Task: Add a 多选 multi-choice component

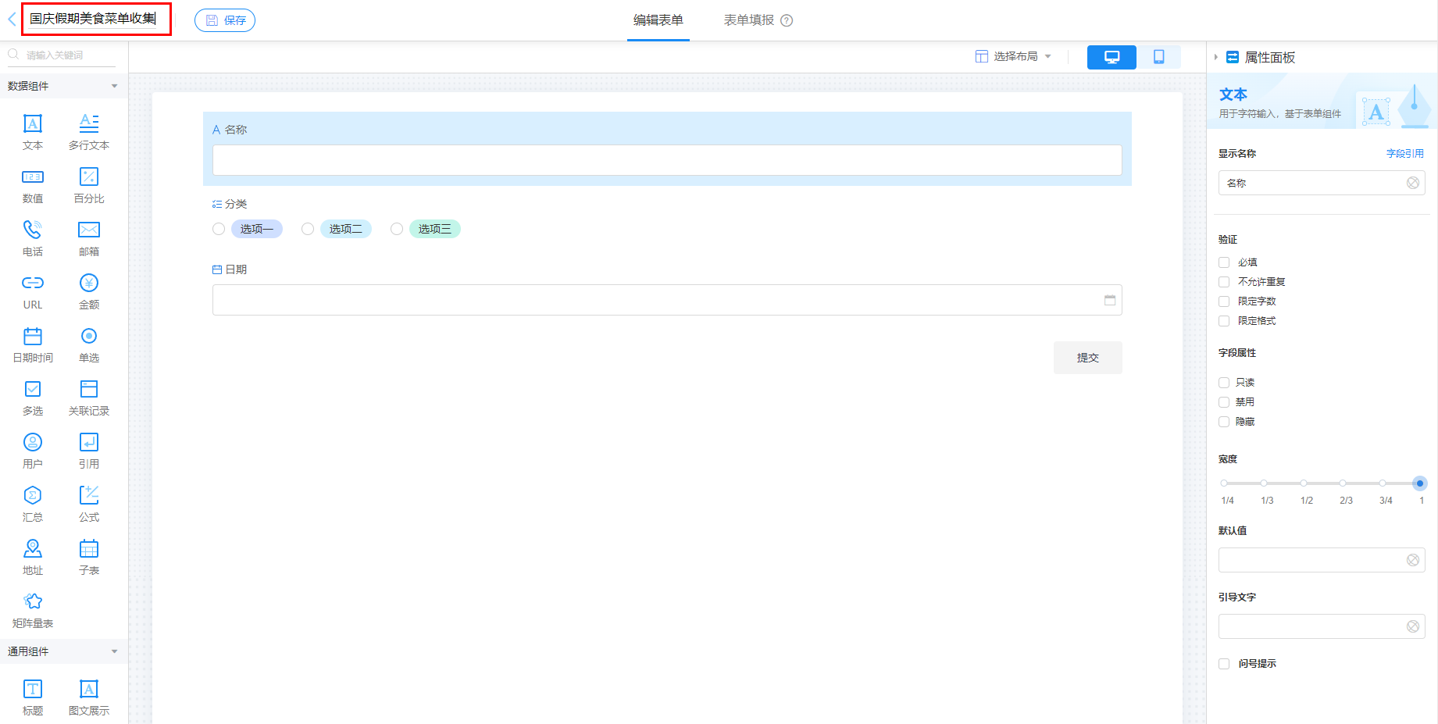Action: tap(33, 398)
